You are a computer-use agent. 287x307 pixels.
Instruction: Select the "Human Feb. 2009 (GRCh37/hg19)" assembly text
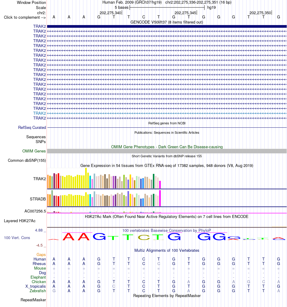(132, 2)
